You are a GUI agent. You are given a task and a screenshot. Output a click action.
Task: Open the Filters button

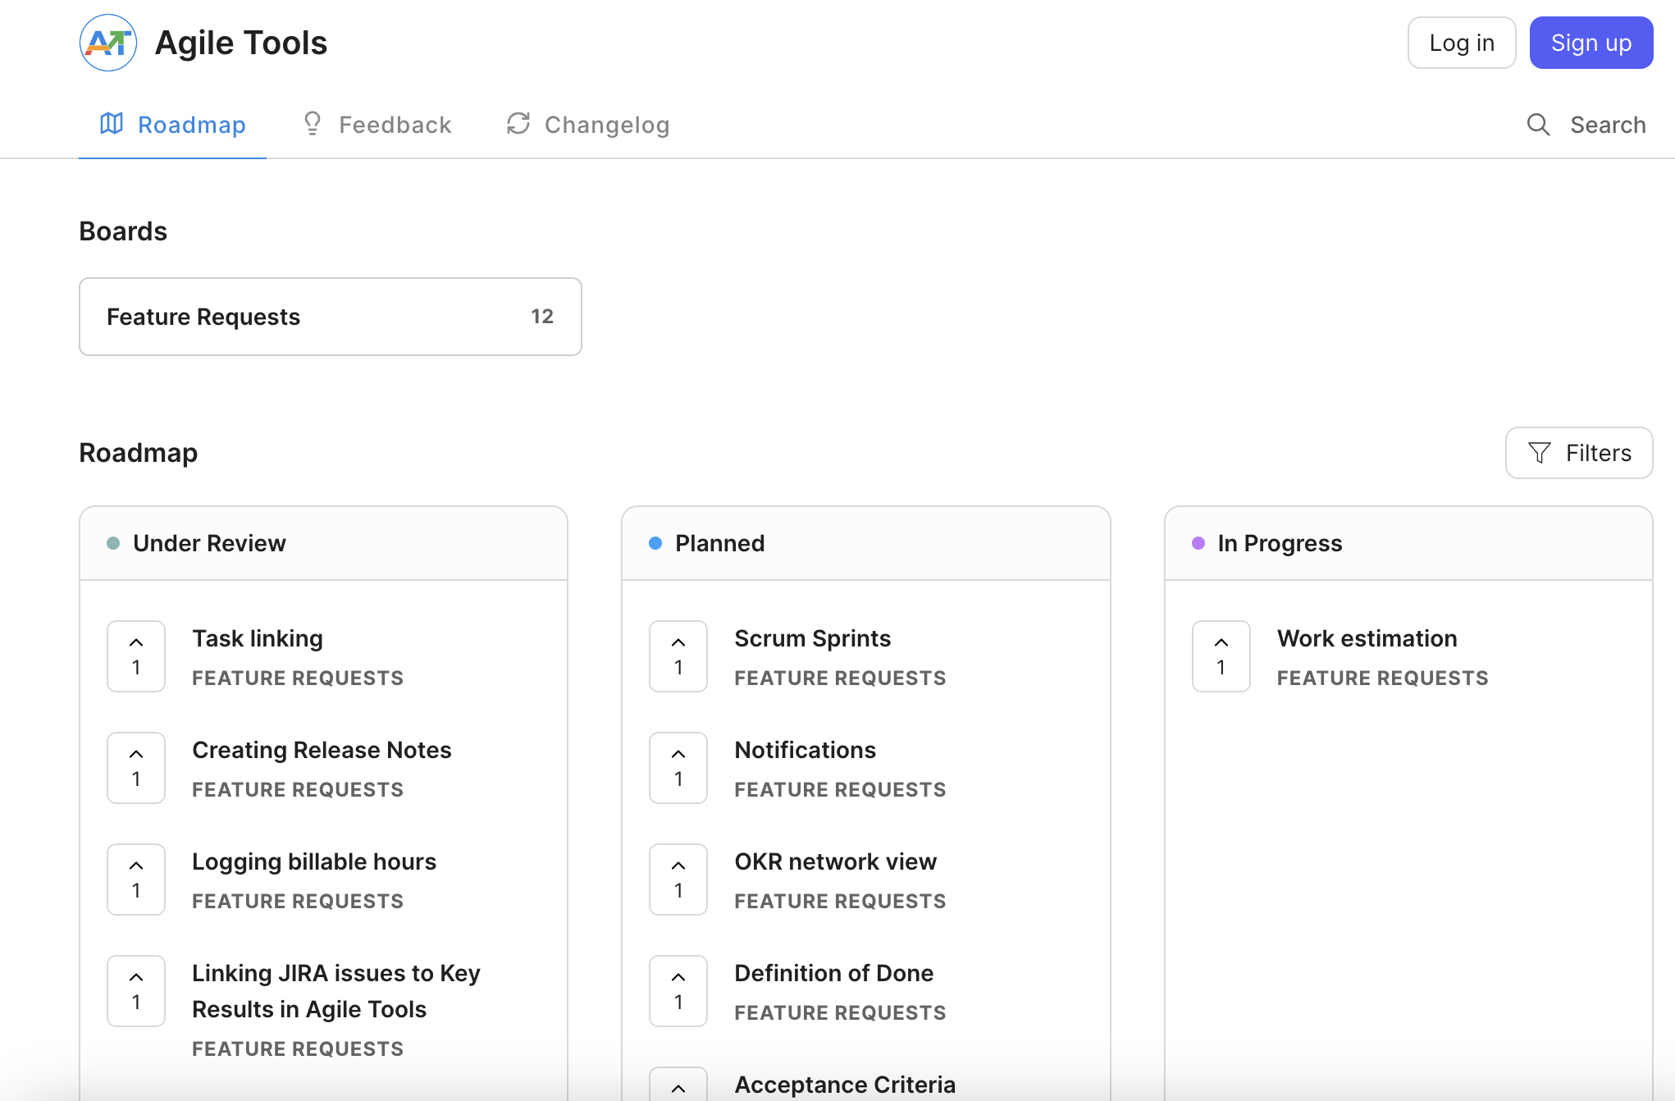click(x=1579, y=453)
